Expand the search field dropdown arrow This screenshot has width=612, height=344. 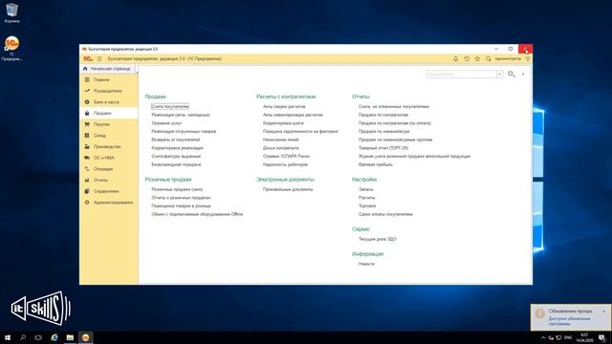(x=499, y=75)
